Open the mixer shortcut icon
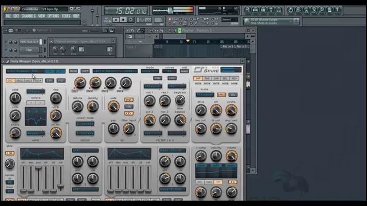 [x=279, y=10]
